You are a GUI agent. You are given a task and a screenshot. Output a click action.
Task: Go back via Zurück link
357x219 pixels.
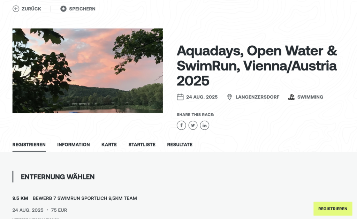coord(31,9)
